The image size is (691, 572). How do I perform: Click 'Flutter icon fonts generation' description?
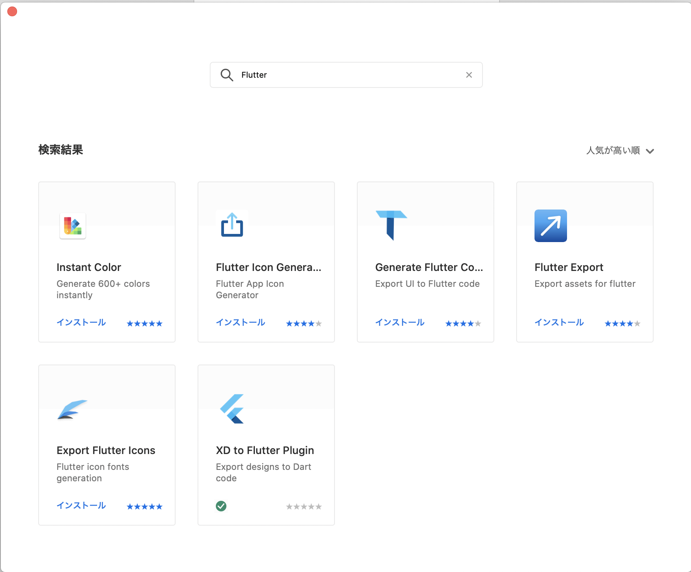point(93,472)
